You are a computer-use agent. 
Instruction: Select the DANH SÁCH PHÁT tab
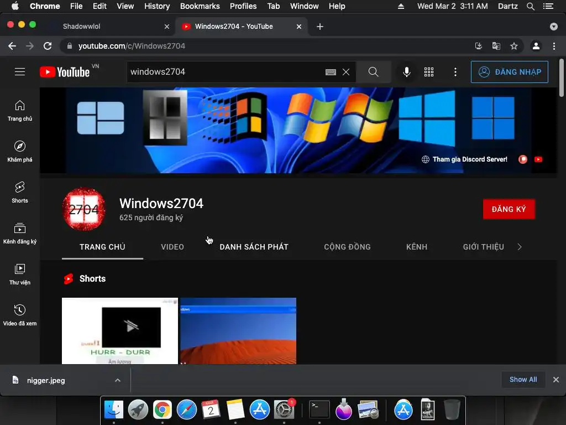click(254, 247)
